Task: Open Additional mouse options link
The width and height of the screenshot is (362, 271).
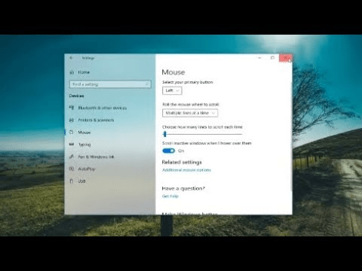Action: 186,170
